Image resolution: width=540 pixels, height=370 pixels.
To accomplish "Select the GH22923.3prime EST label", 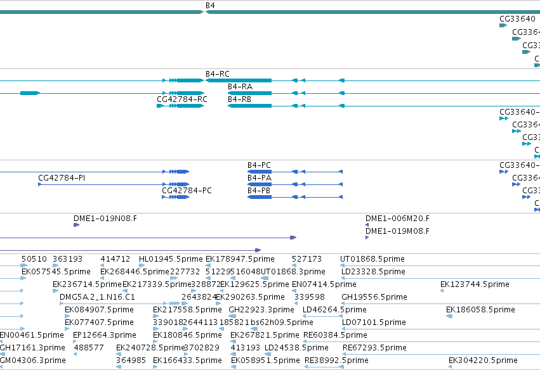I will coord(261,310).
